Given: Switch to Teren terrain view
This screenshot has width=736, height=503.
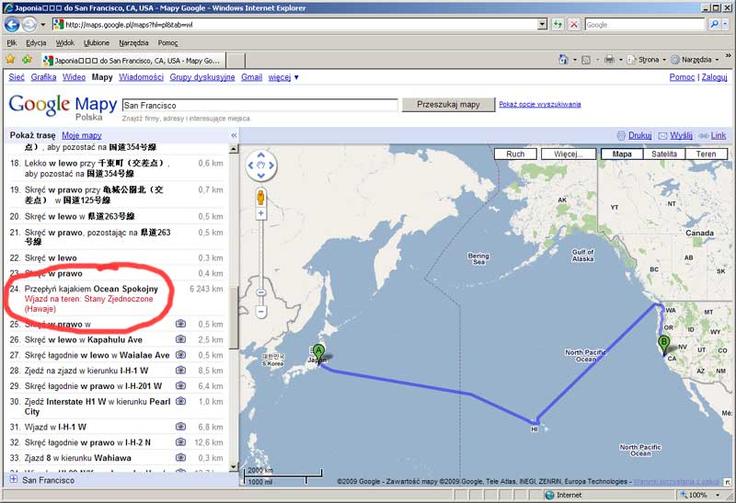Looking at the screenshot, I should [x=706, y=154].
